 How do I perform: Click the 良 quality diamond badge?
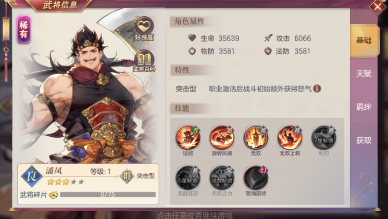tap(32, 176)
